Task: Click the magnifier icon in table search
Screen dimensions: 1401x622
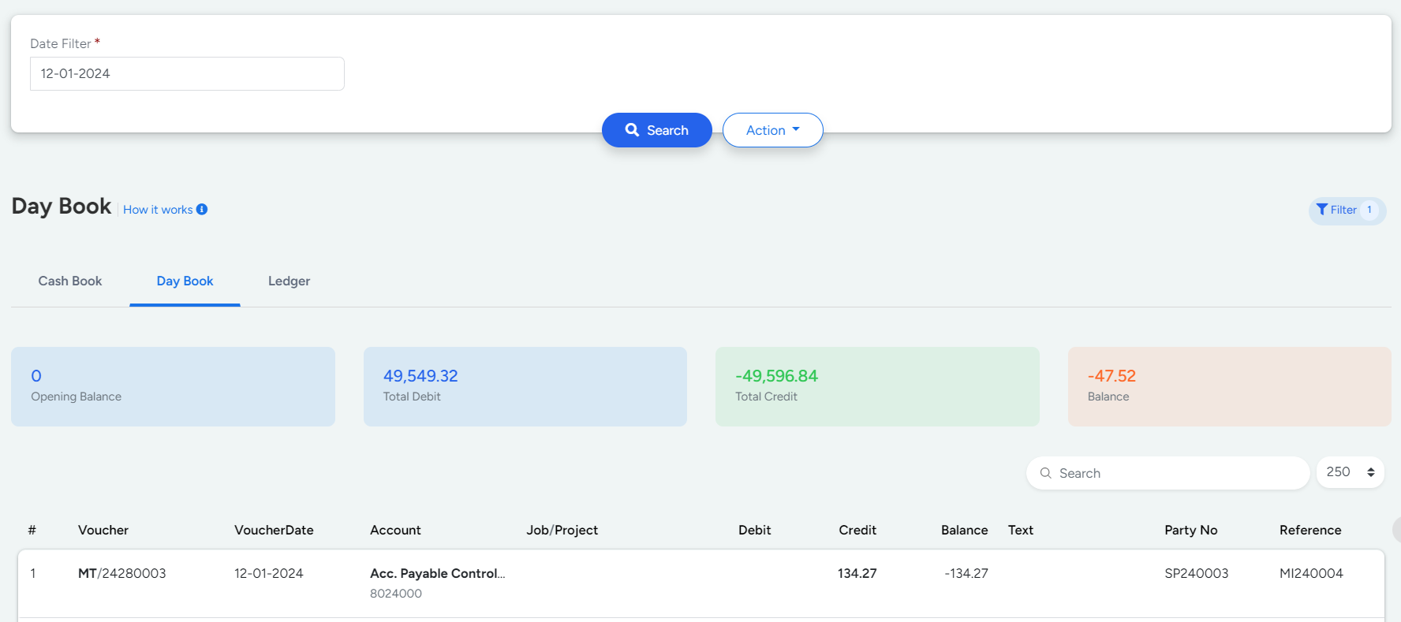Action: pyautogui.click(x=1046, y=473)
